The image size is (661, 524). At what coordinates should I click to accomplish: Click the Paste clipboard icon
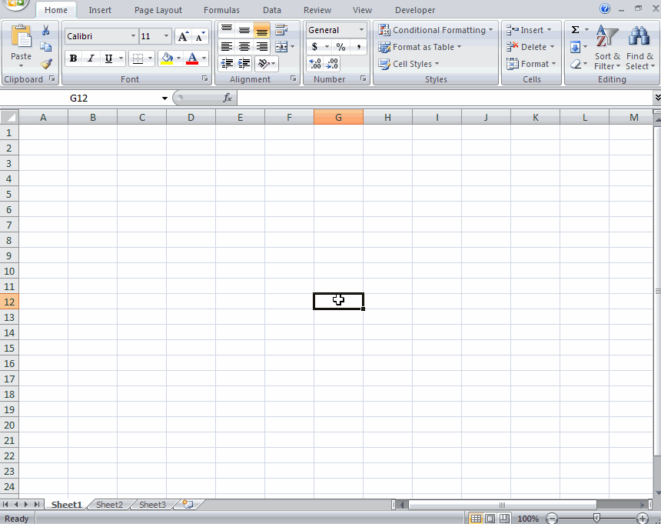click(21, 38)
